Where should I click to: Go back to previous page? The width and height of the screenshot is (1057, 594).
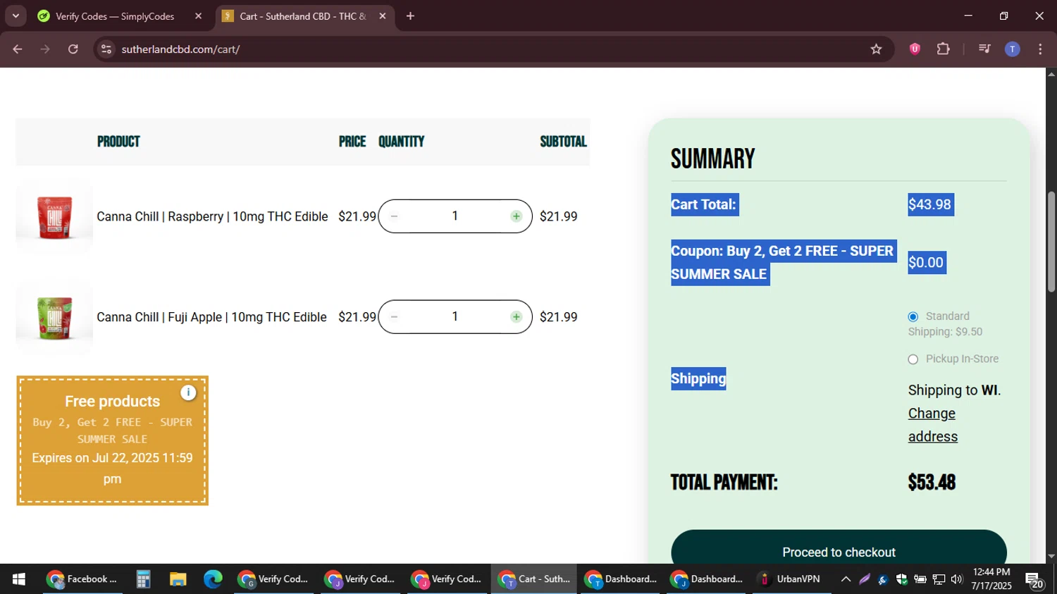click(18, 49)
